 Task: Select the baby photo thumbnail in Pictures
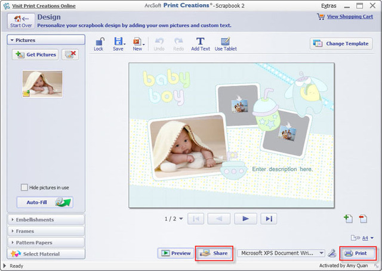[x=42, y=84]
